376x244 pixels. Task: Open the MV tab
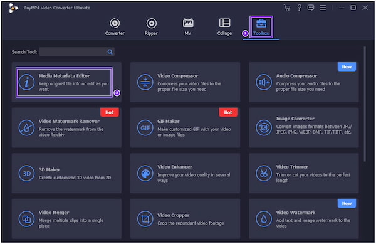coord(188,26)
